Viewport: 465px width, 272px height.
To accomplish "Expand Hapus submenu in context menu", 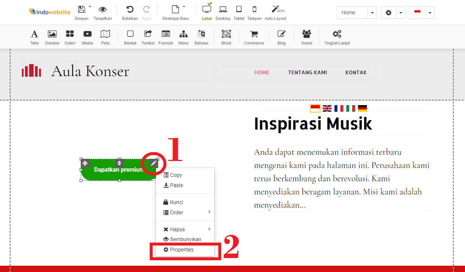I will coord(185,229).
